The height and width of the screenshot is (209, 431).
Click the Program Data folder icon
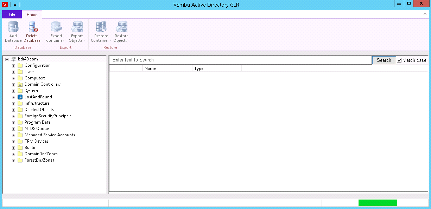pos(20,122)
